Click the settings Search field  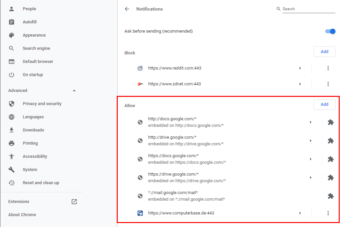[x=309, y=9]
